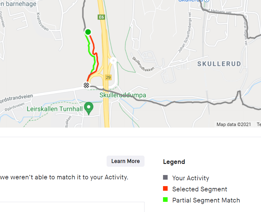Click the Partial Segment Match legend text
The image size is (261, 212).
pyautogui.click(x=206, y=200)
